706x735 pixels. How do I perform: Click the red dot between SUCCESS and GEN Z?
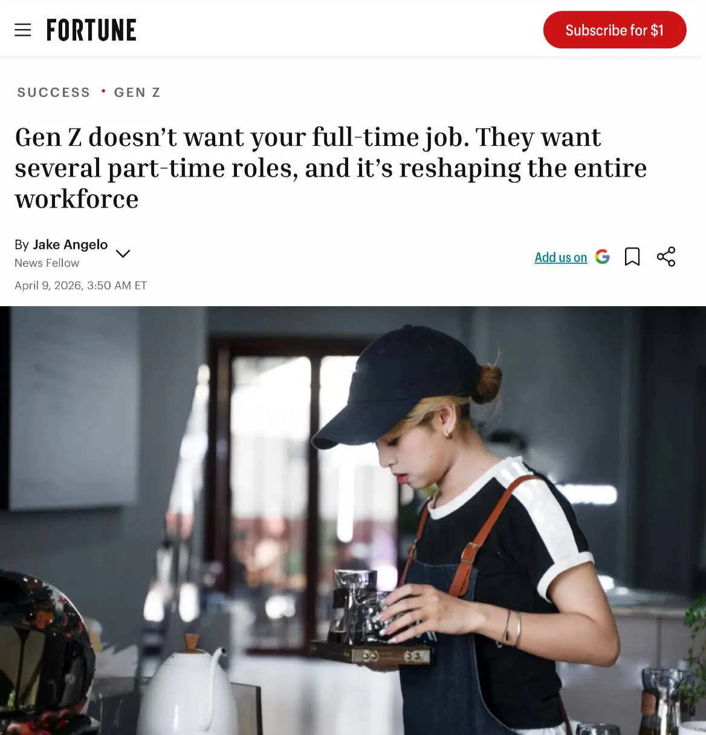click(103, 91)
